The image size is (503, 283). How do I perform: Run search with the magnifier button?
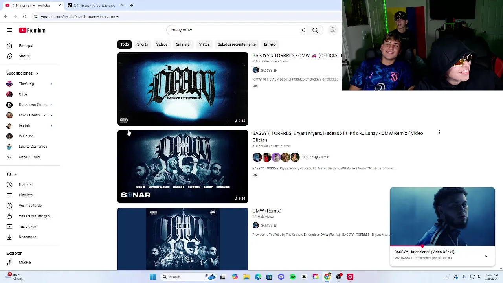tap(315, 30)
